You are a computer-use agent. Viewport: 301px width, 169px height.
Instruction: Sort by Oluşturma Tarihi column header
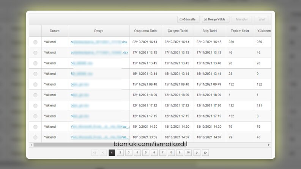click(x=146, y=31)
